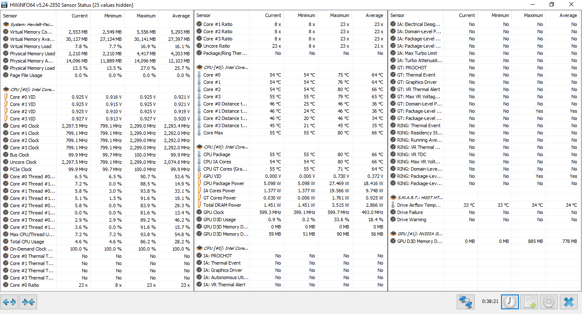Select the Max CPU/Thread Usage row
582x314 pixels.
pos(97,234)
